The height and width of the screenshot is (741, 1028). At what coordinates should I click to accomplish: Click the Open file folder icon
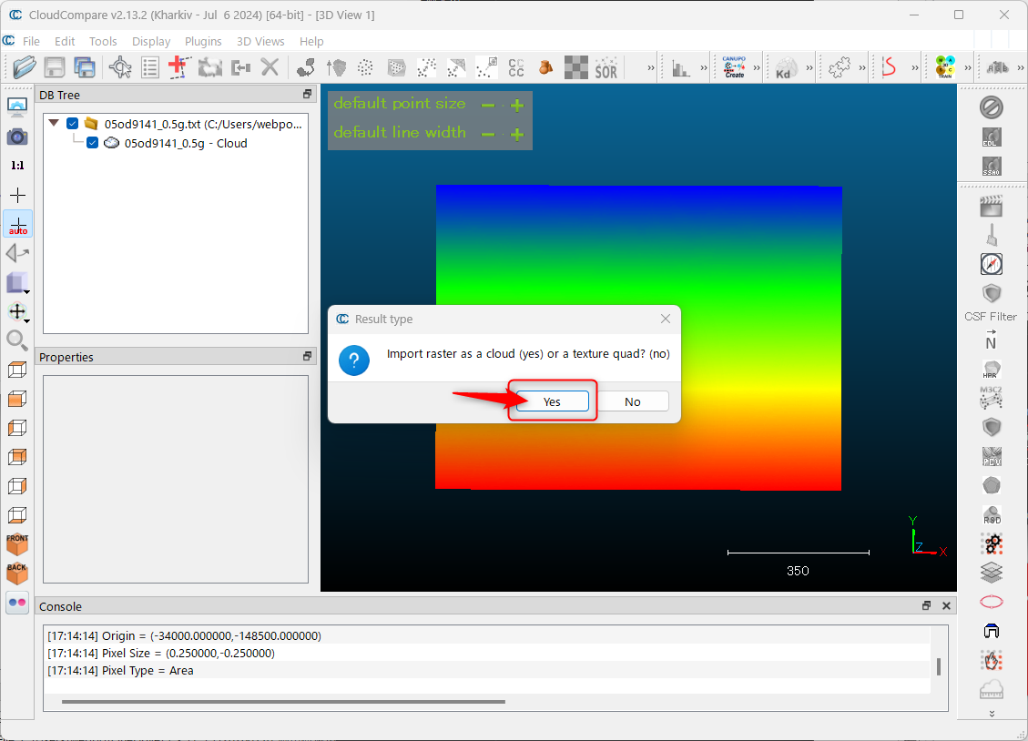[x=25, y=67]
